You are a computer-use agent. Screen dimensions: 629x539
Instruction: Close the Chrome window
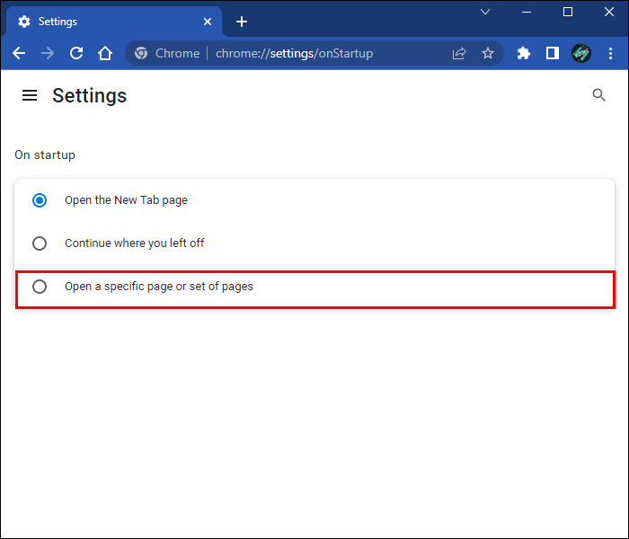pos(609,12)
